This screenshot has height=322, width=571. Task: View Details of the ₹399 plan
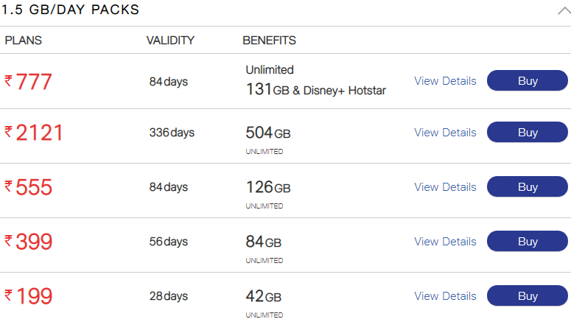coord(445,242)
